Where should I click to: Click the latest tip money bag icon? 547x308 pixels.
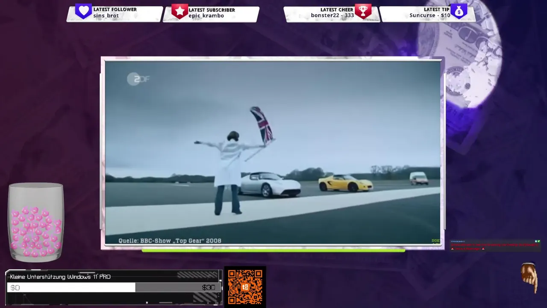tap(459, 12)
